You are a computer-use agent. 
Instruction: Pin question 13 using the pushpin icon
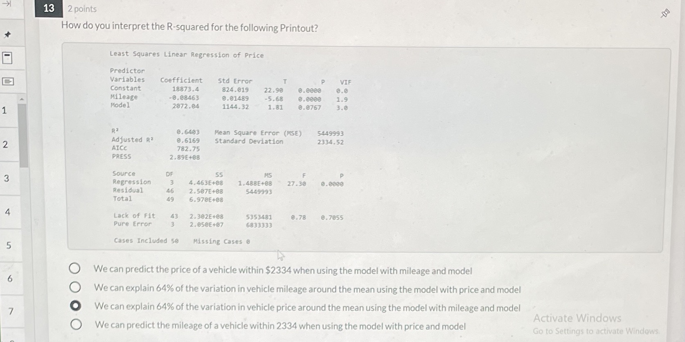click(665, 13)
